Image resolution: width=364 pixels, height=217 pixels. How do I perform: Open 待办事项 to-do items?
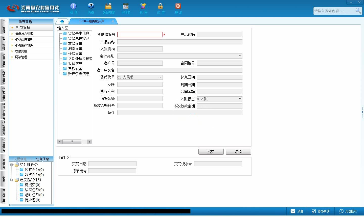point(321,211)
